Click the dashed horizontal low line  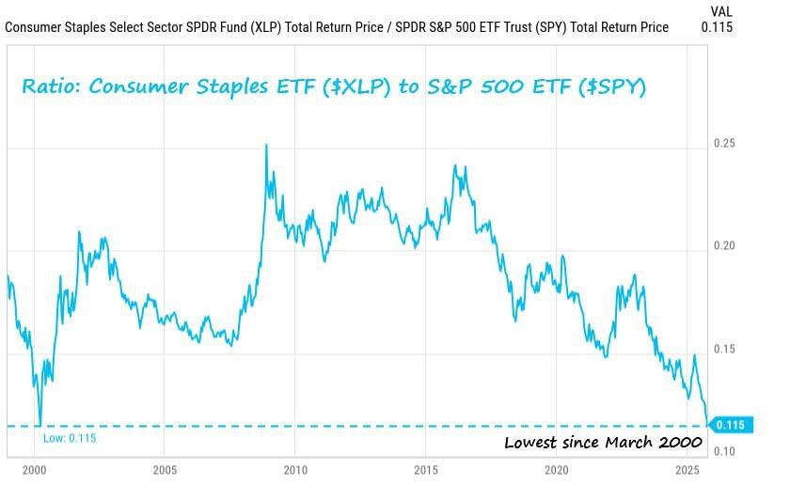pos(376,426)
